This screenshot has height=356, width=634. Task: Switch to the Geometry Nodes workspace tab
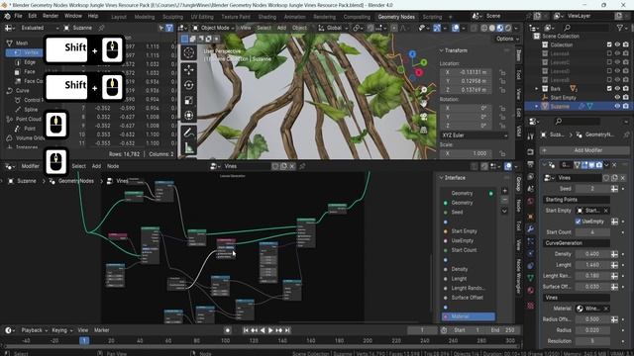[396, 17]
